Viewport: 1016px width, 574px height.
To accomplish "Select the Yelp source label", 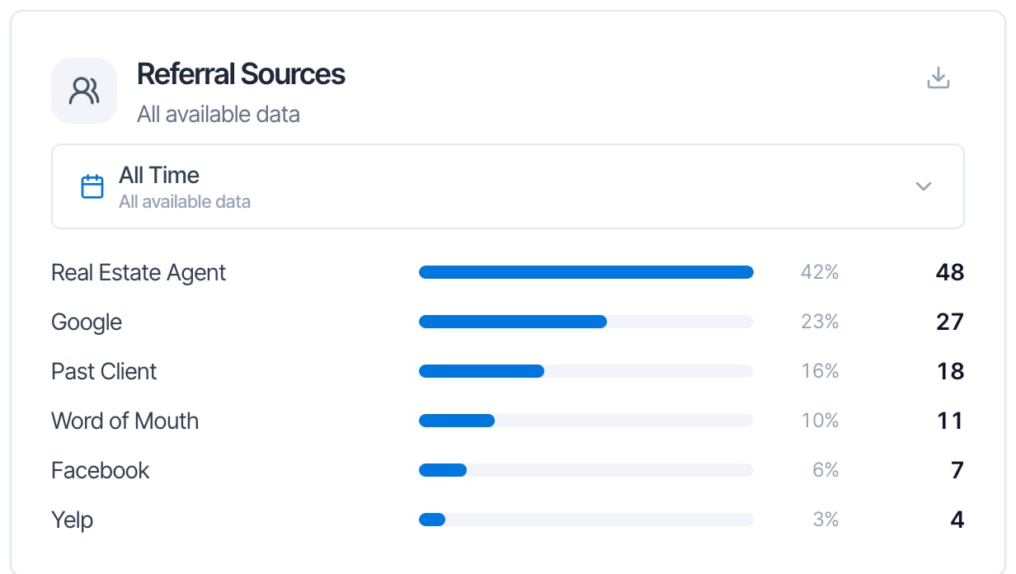I will [x=73, y=520].
